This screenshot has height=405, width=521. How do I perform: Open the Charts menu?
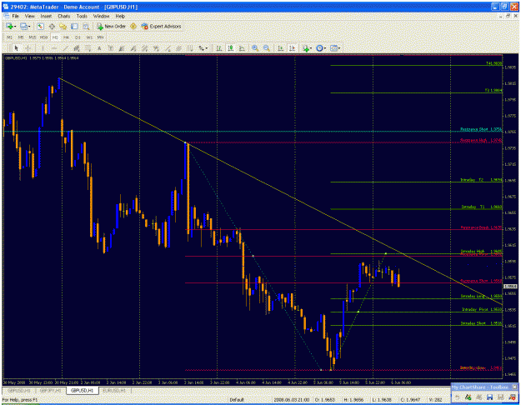(64, 16)
